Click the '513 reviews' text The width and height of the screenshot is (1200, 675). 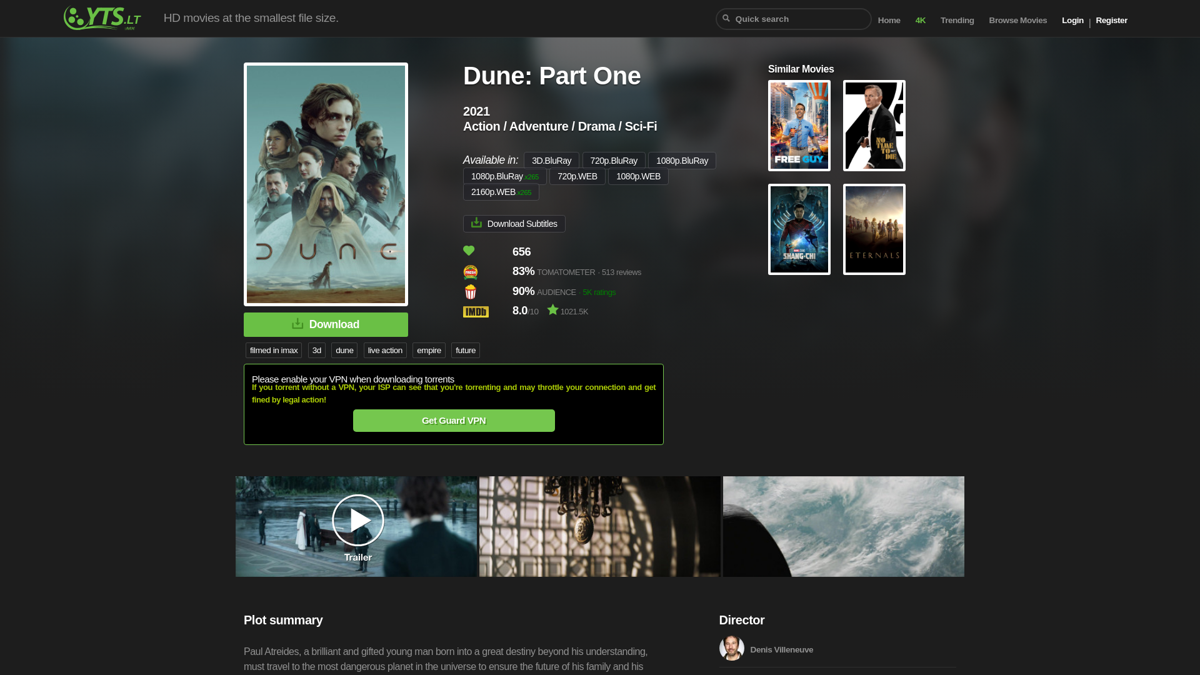[x=621, y=272]
